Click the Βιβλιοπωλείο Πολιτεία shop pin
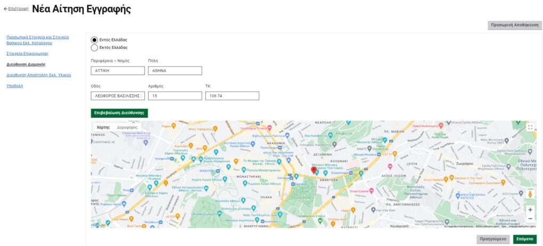The height and width of the screenshot is (246, 543). click(x=287, y=136)
